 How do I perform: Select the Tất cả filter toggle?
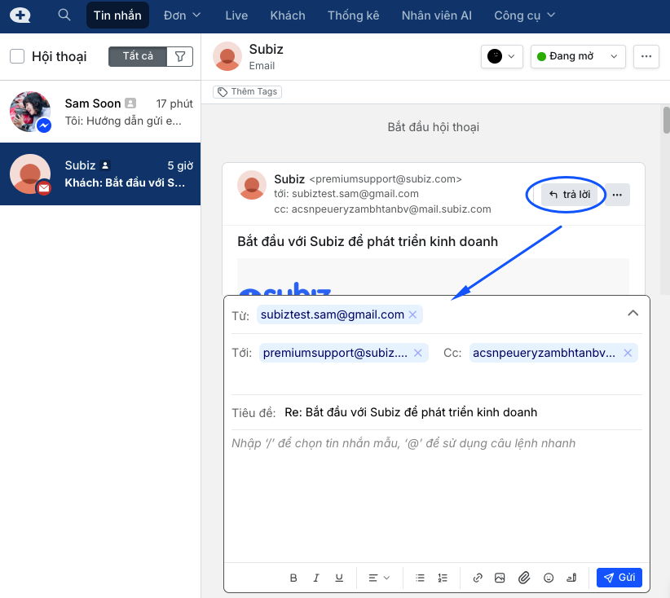coord(138,56)
